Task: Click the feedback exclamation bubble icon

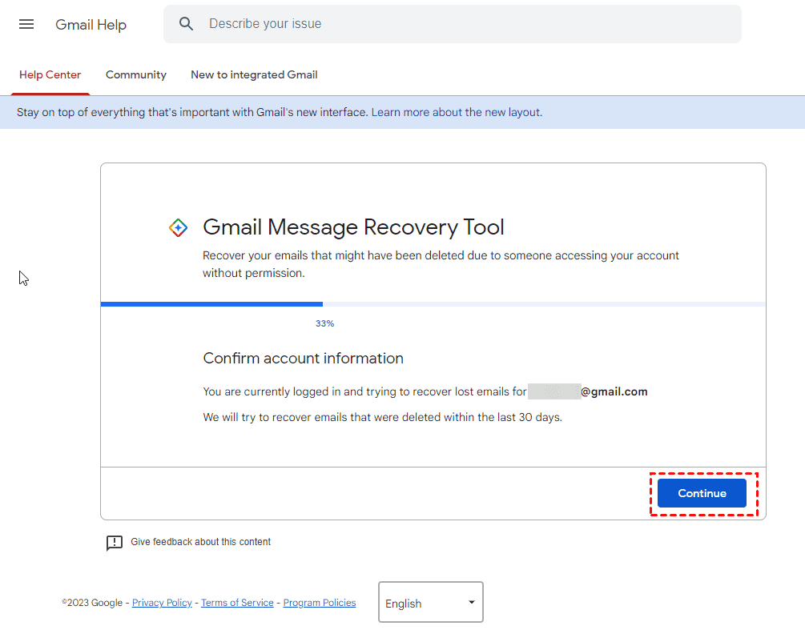Action: tap(114, 543)
